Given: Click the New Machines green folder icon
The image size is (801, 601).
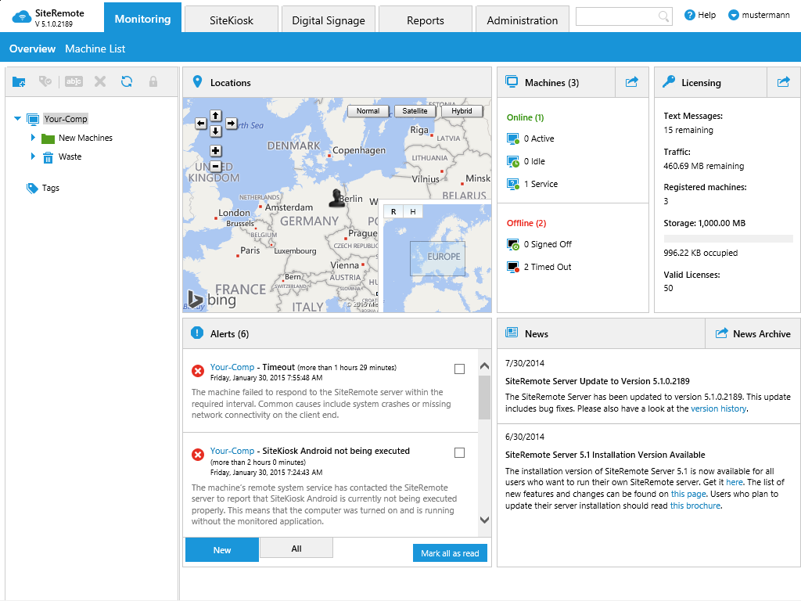Looking at the screenshot, I should click(x=48, y=139).
